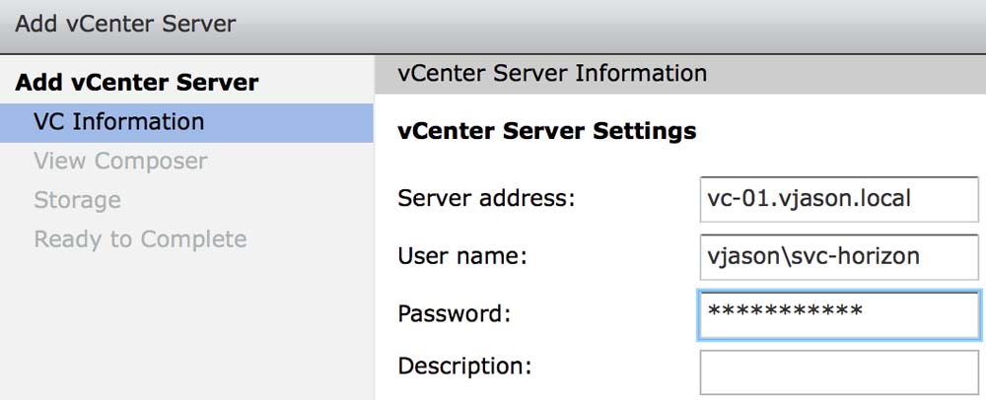Click the vCenter Server Settings section heading

[546, 130]
